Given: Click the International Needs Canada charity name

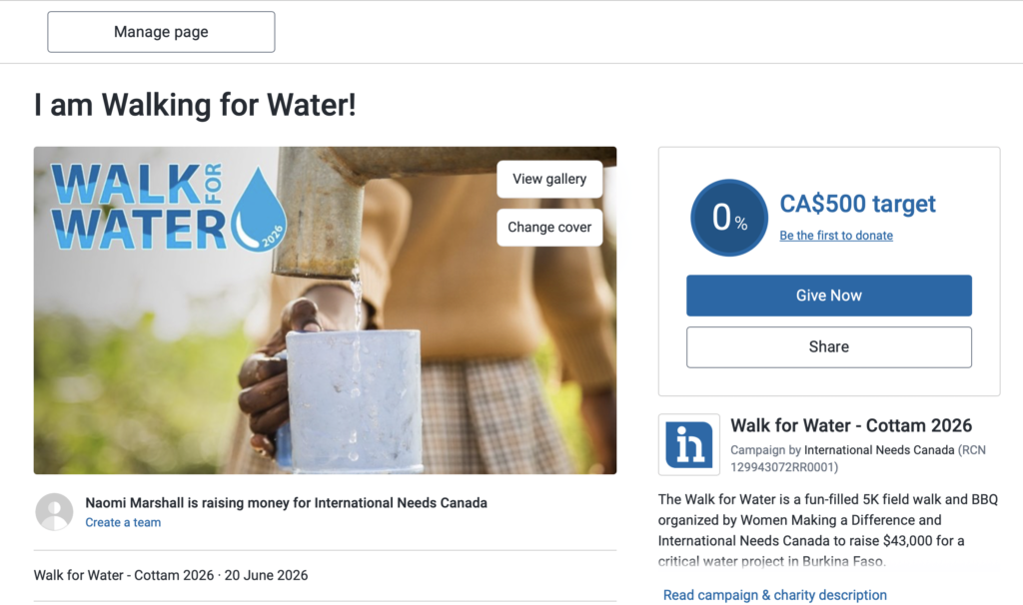Looking at the screenshot, I should point(879,450).
